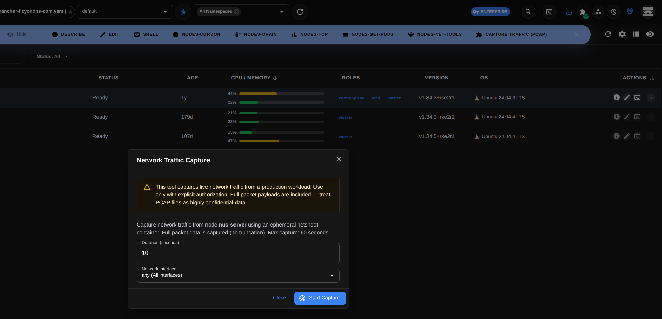The image size is (662, 319).
Task: Open the Network Interface dropdown
Action: [238, 275]
